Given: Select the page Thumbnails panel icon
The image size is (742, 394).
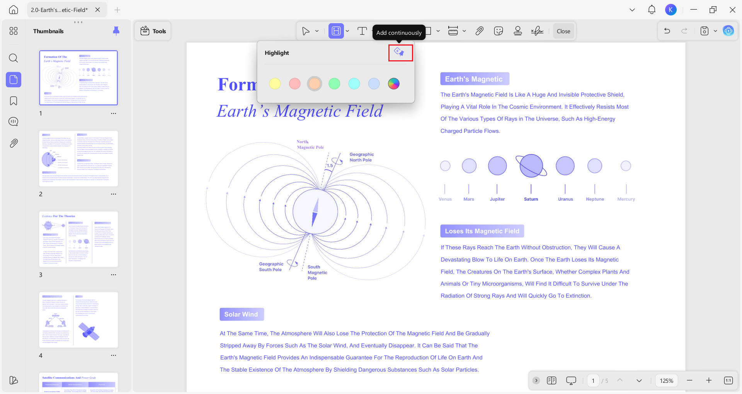Looking at the screenshot, I should point(14,80).
